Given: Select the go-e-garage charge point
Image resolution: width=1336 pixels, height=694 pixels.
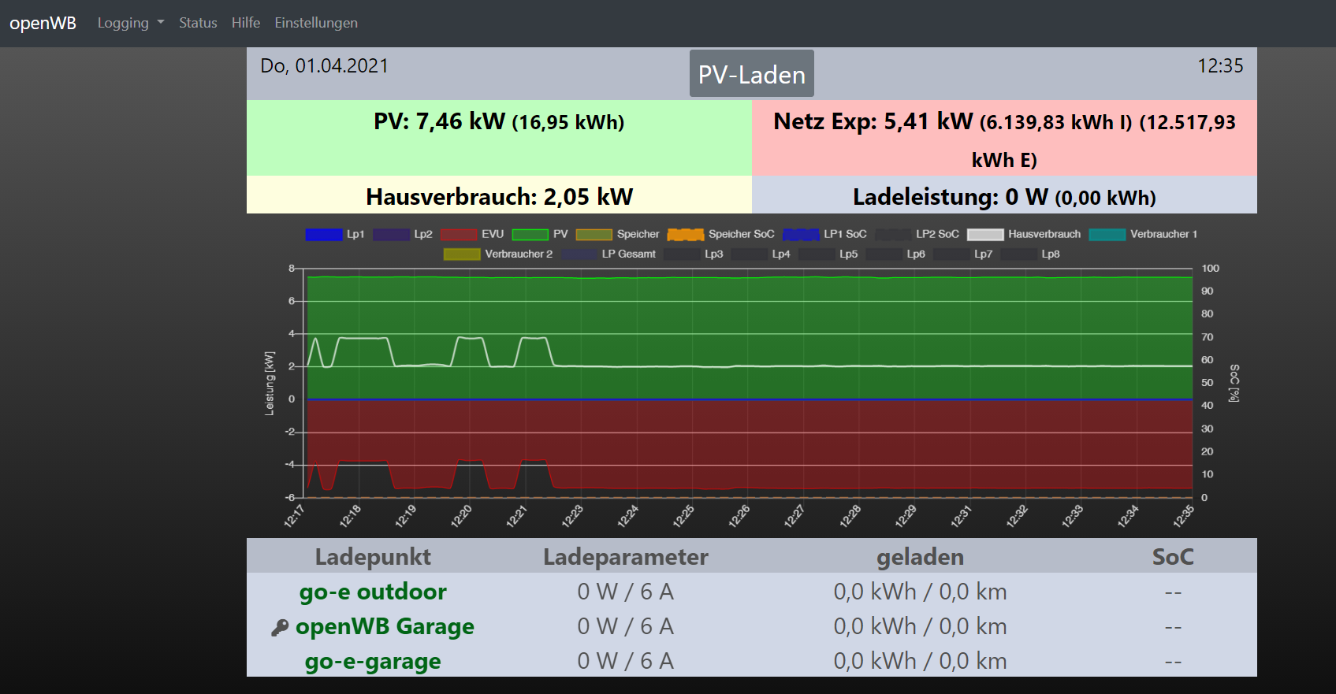Looking at the screenshot, I should coord(373,661).
